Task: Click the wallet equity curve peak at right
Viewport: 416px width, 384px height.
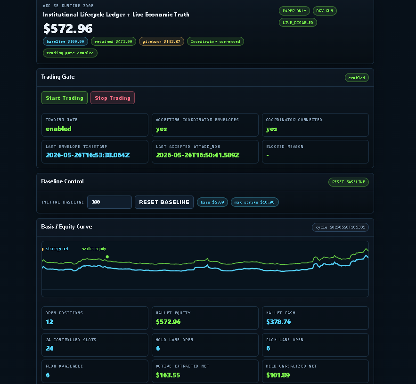Action: click(x=366, y=249)
